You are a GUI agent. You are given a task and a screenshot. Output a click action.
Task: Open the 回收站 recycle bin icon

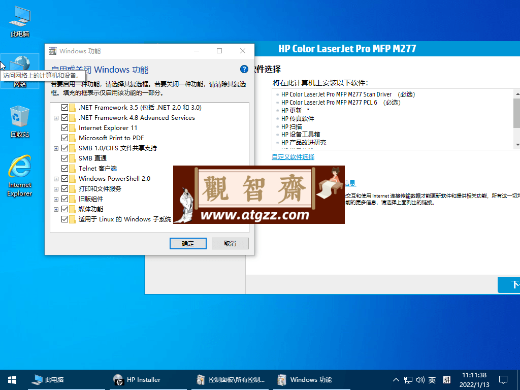tap(20, 122)
